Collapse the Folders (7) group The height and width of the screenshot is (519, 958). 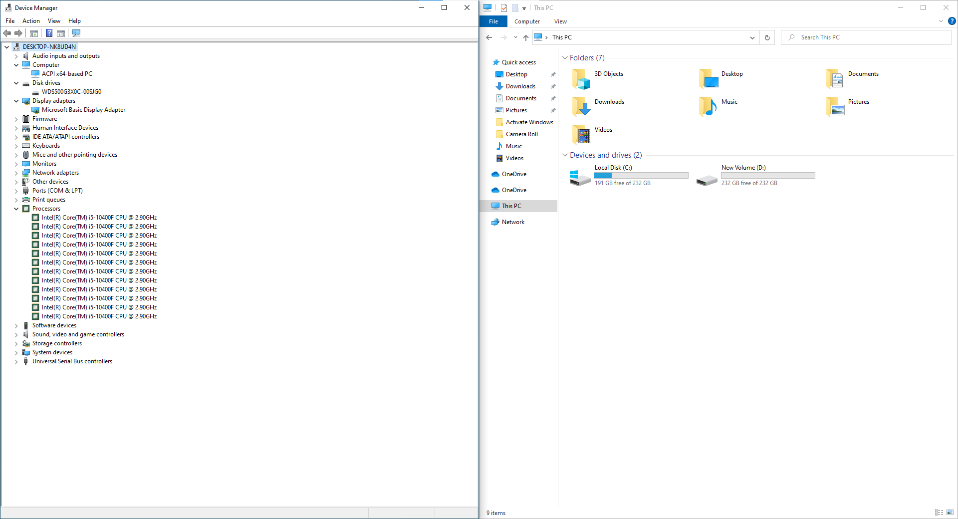coord(565,58)
